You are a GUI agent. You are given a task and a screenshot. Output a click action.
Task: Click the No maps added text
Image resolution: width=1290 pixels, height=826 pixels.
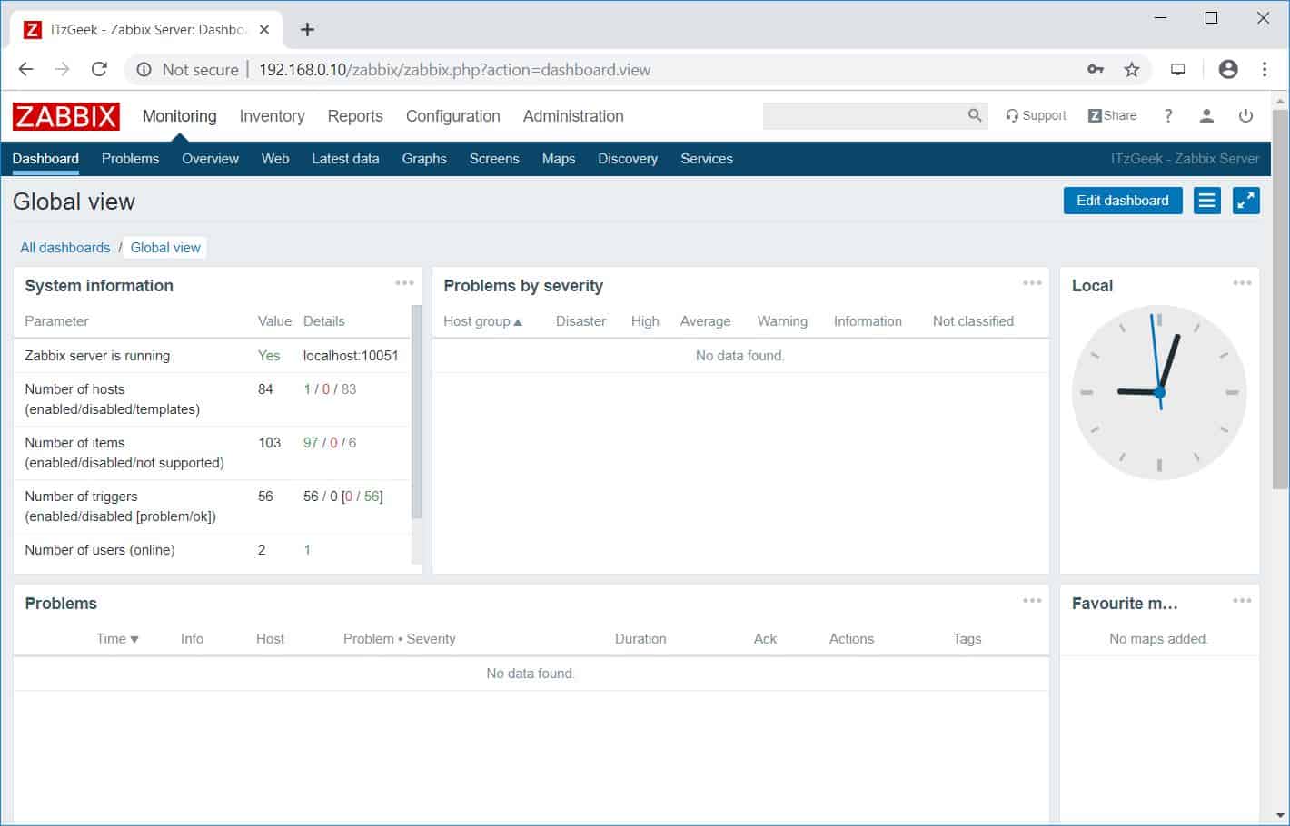1158,639
